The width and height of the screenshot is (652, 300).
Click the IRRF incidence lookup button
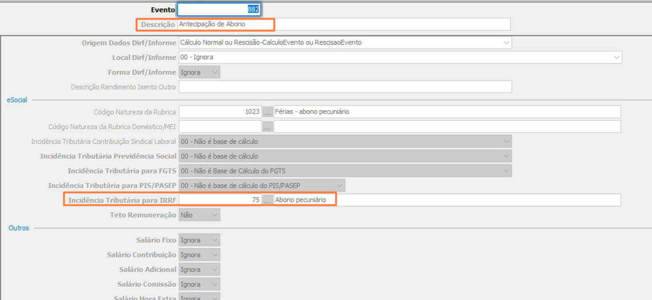[x=268, y=200]
